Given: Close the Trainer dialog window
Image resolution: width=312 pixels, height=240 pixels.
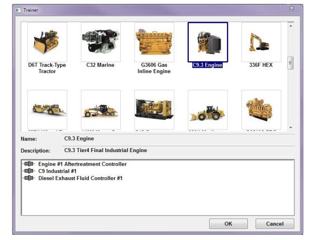Looking at the screenshot, I should coord(292,8).
